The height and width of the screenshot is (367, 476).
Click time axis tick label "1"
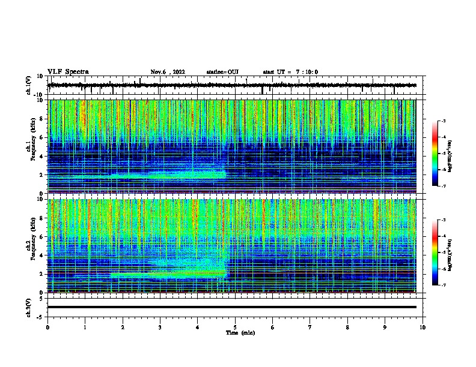click(85, 327)
